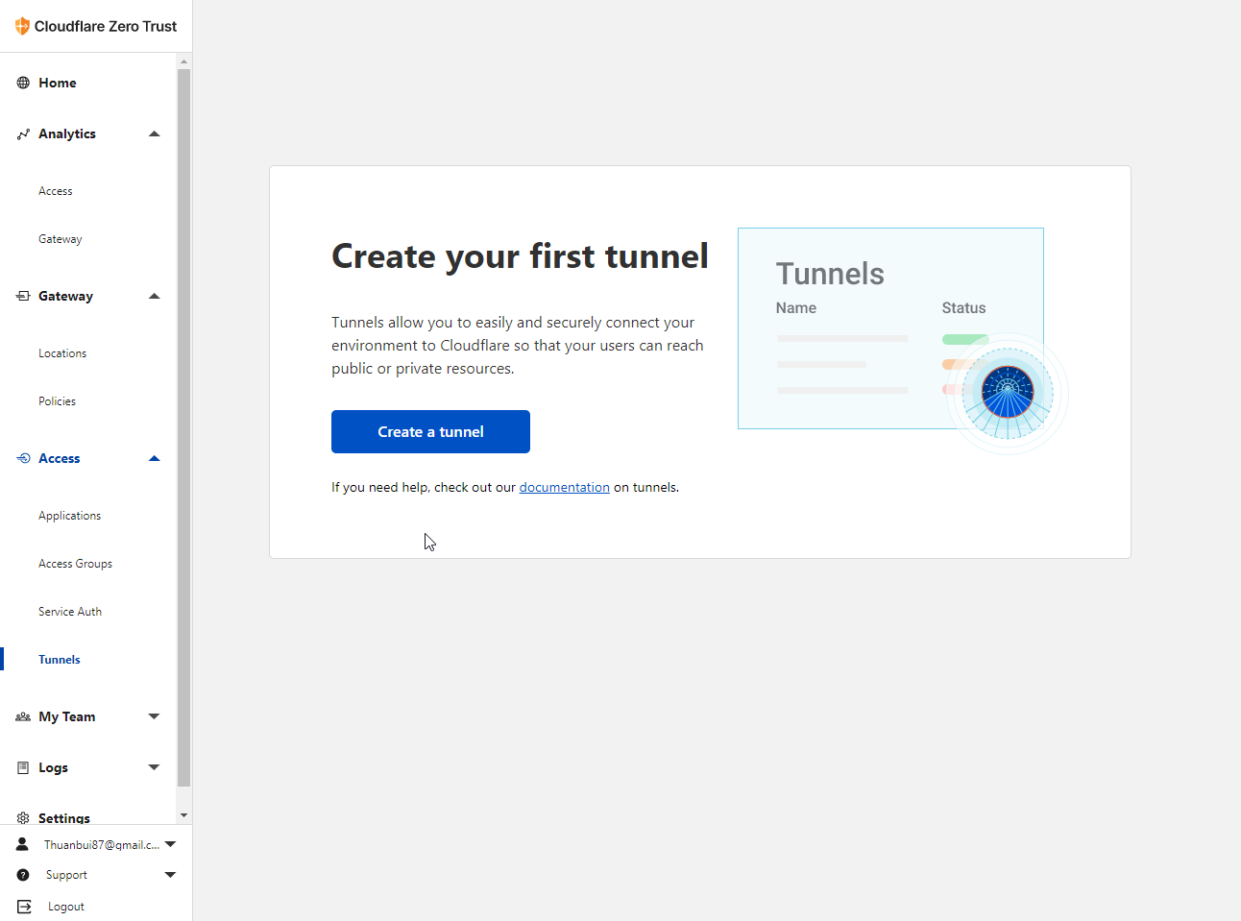This screenshot has width=1241, height=921.
Task: Open the tunnels documentation link
Action: pyautogui.click(x=565, y=488)
